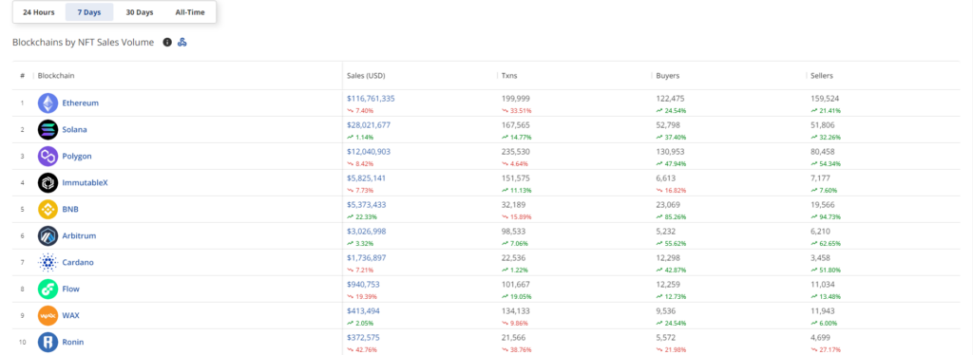Open the Arbitrum blockchain link
Image resolution: width=973 pixels, height=355 pixels.
click(80, 236)
